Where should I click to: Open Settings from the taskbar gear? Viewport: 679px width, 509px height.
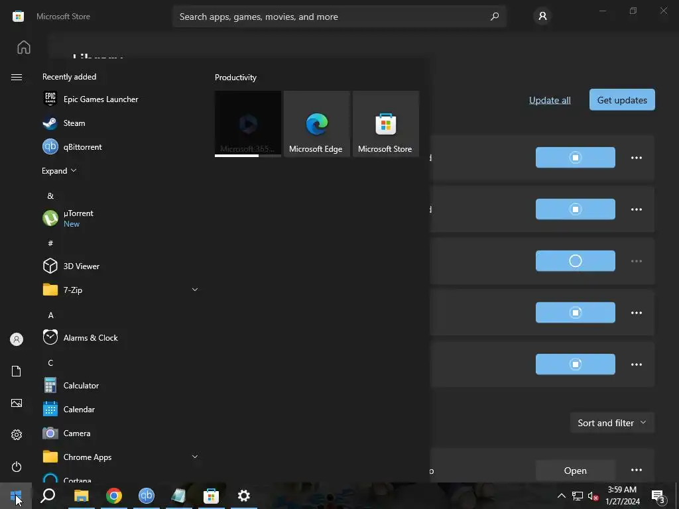tap(244, 496)
